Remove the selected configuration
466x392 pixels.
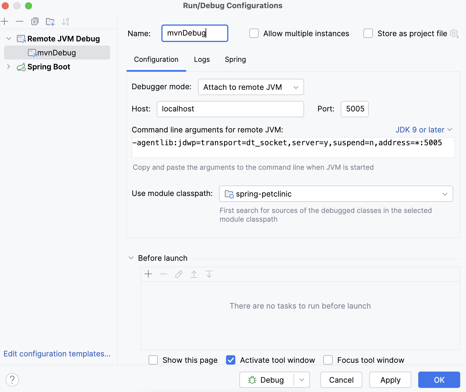point(20,21)
